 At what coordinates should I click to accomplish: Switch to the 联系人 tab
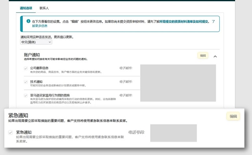44,8
